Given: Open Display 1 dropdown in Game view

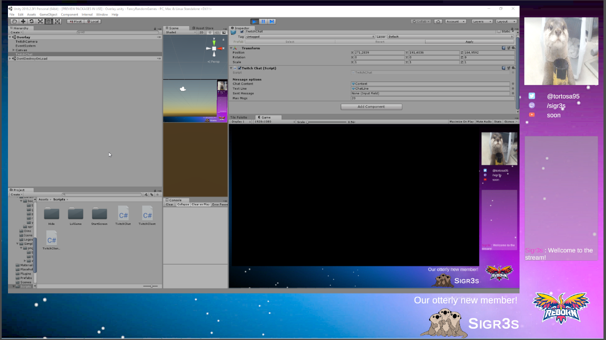Looking at the screenshot, I should (241, 122).
